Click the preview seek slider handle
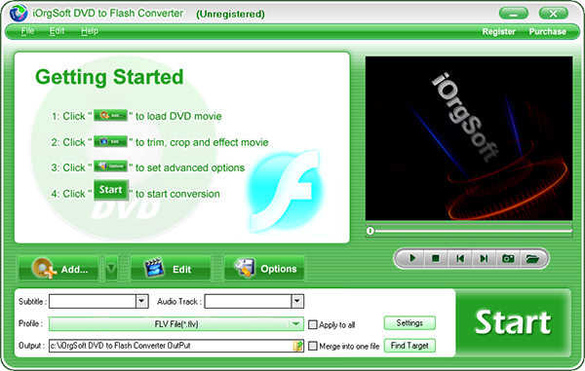Viewport: 585px width, 371px height. 370,231
